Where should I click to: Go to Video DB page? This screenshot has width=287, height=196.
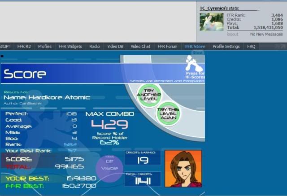[x=115, y=46]
